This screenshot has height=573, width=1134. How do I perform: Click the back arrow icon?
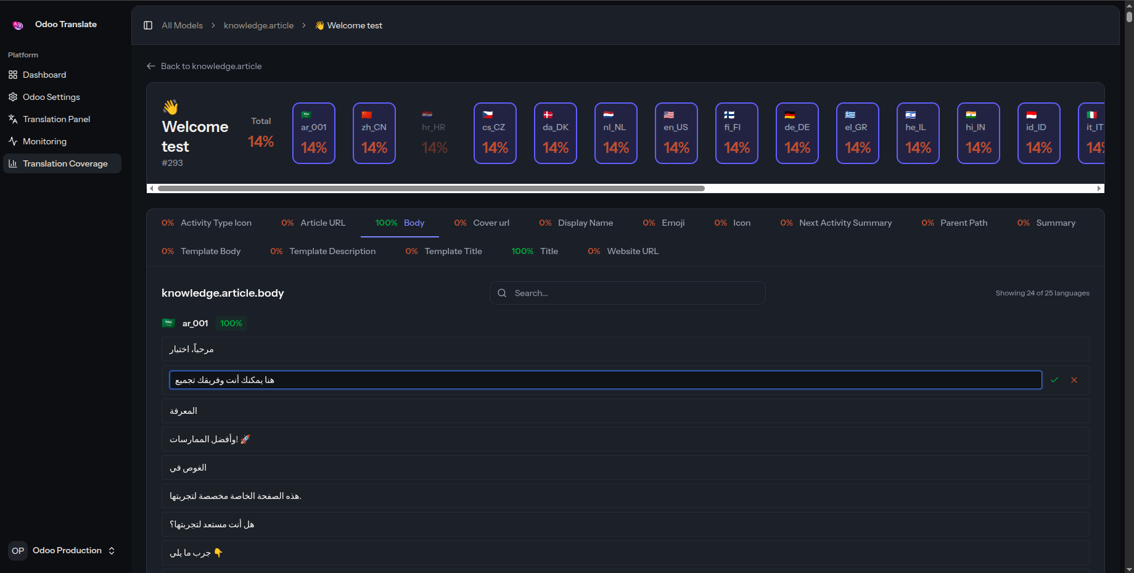151,66
